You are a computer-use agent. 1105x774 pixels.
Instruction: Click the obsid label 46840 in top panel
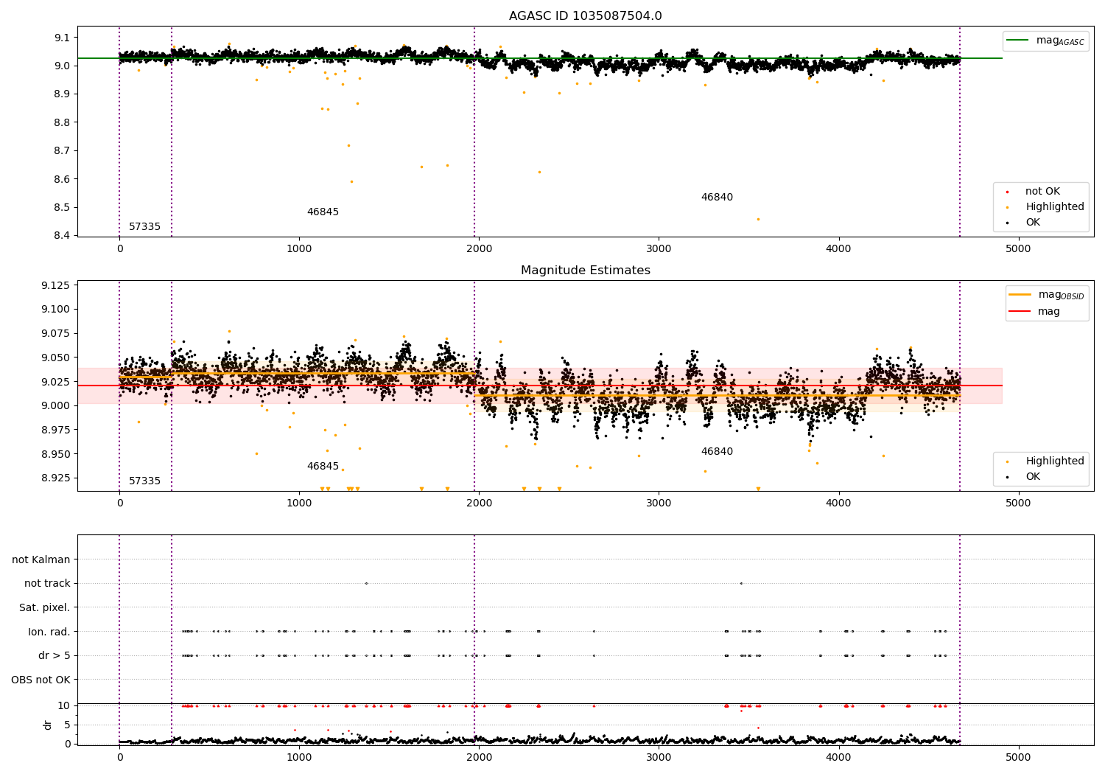[717, 198]
